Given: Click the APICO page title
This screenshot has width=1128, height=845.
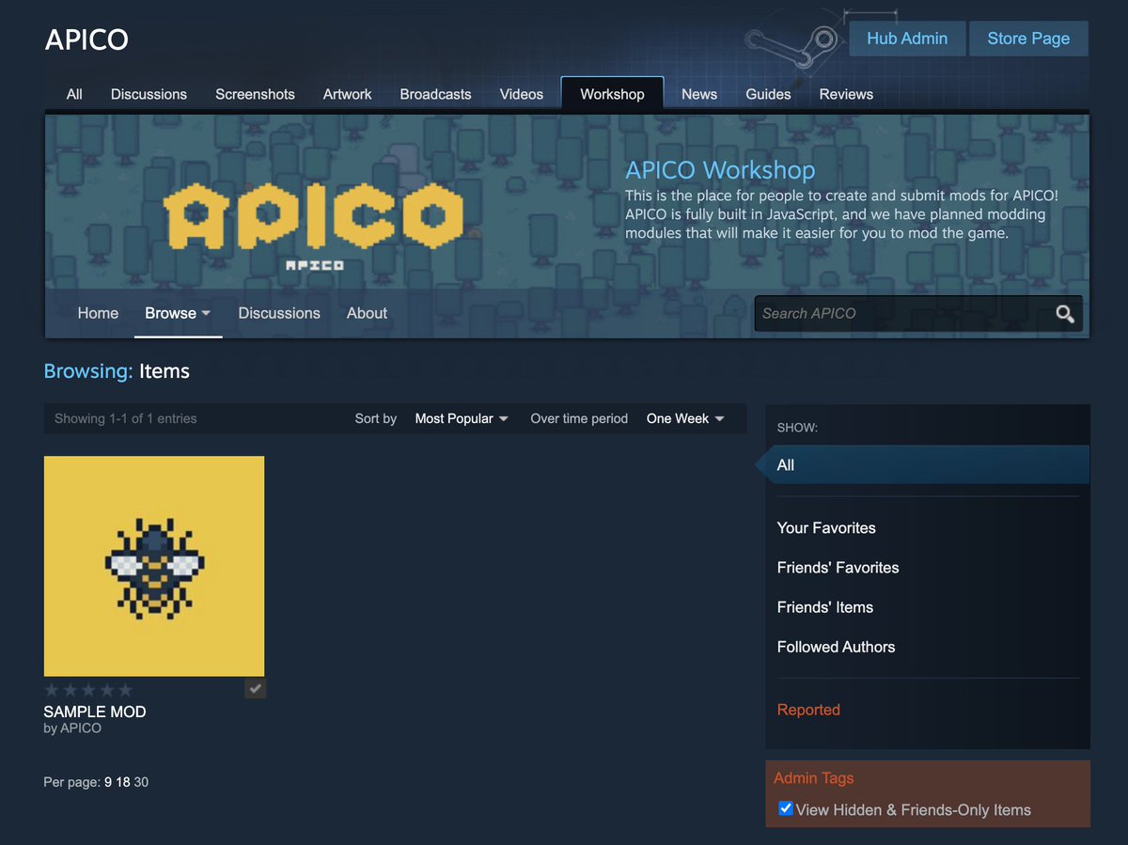Looking at the screenshot, I should [86, 40].
